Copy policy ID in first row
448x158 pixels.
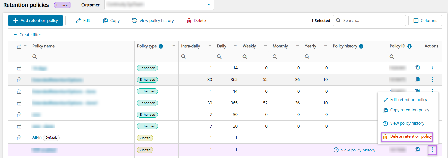click(x=417, y=68)
